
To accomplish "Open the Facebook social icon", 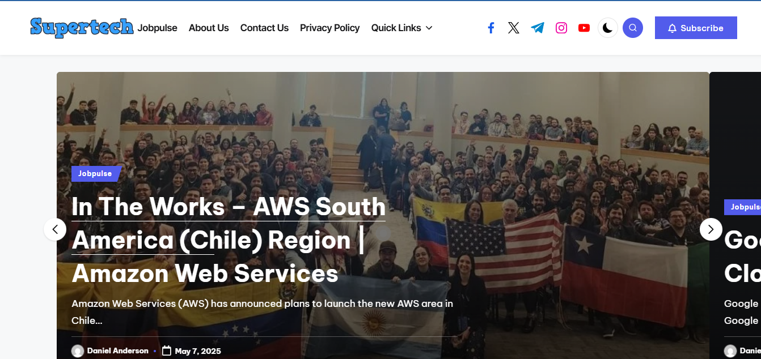I will (491, 28).
